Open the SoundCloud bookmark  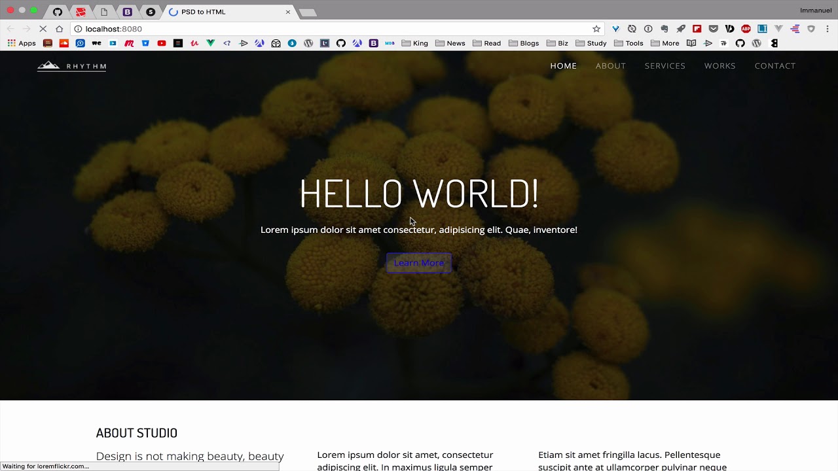64,43
